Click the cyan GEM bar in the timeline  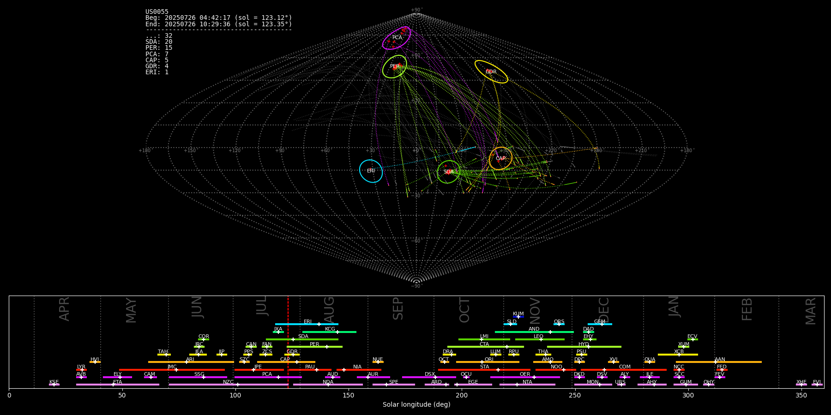[x=600, y=324]
